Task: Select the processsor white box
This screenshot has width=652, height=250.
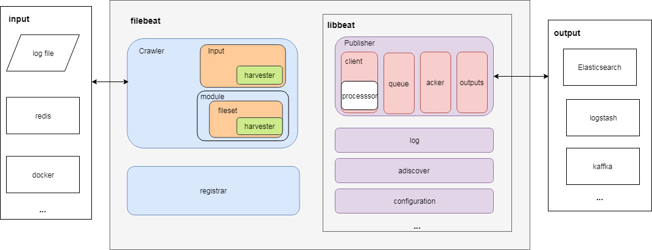Action: [x=360, y=95]
